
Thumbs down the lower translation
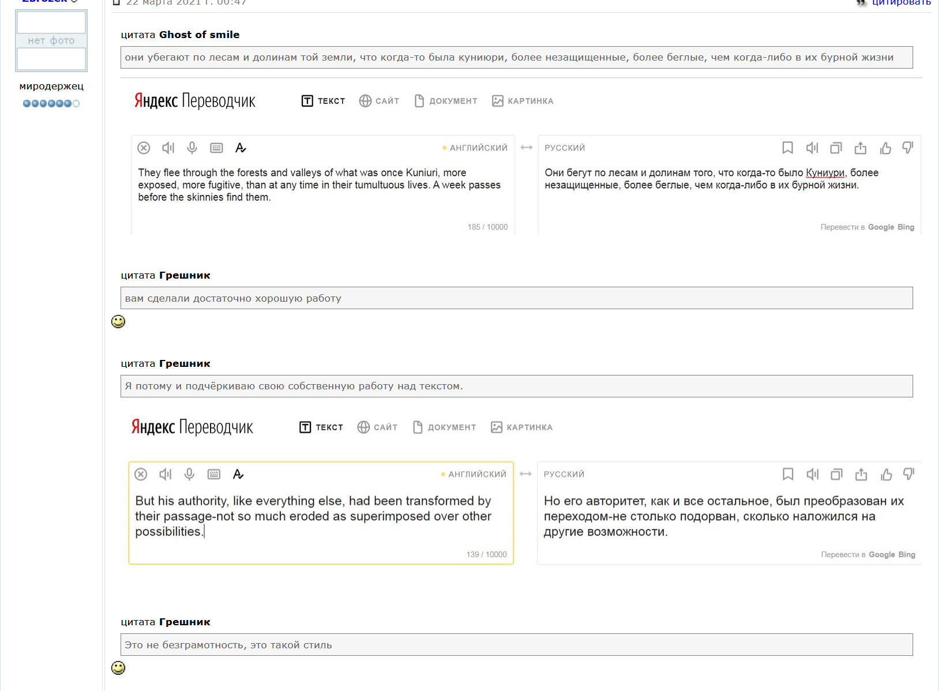point(909,474)
